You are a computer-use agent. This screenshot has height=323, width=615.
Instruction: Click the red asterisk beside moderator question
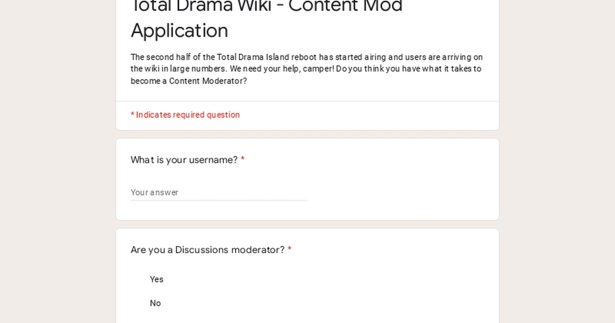pos(290,249)
